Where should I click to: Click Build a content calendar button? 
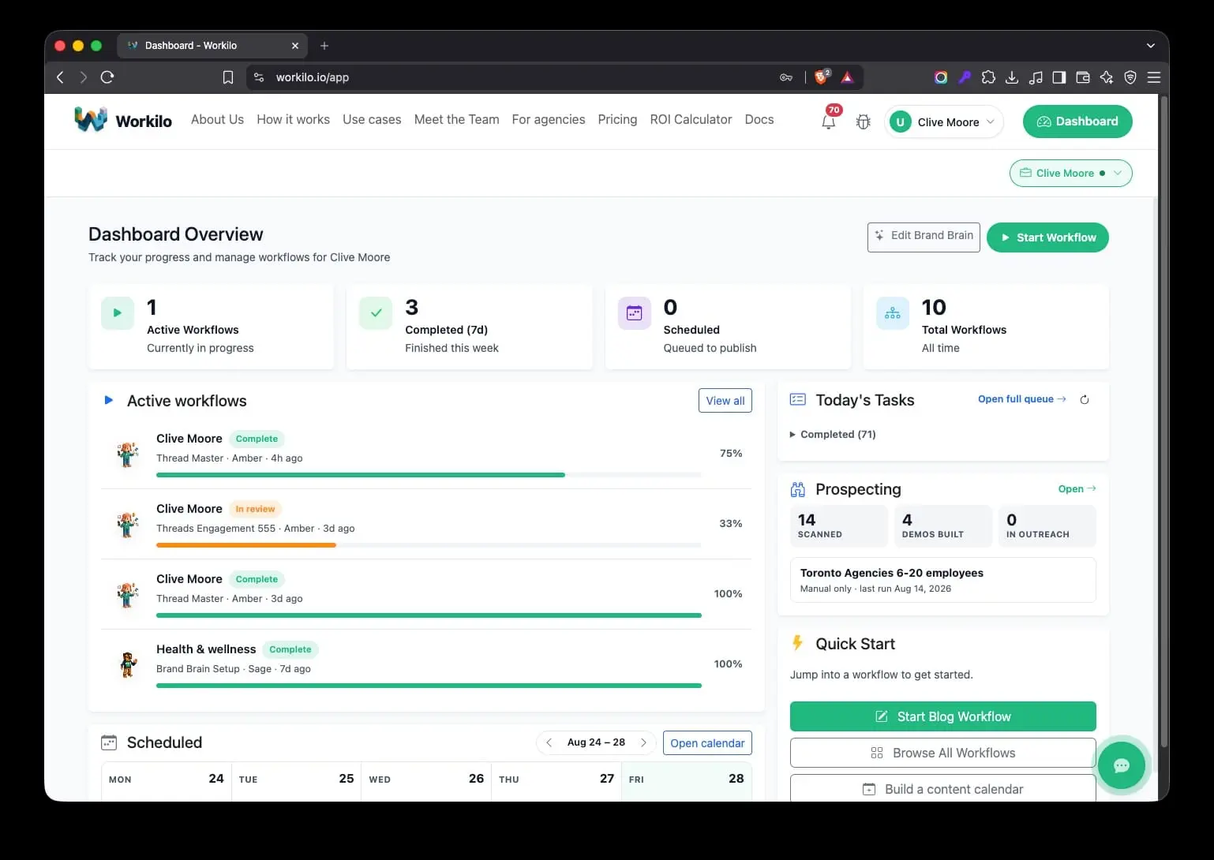942,788
